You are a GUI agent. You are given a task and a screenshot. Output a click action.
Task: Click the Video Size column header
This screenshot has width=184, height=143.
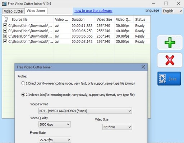click(104, 19)
